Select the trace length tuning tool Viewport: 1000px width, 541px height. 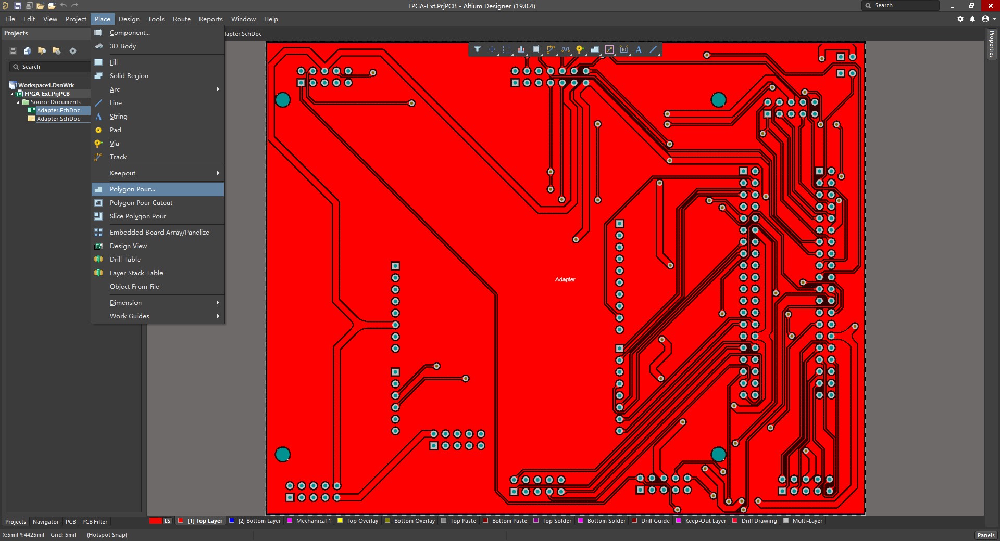point(565,49)
